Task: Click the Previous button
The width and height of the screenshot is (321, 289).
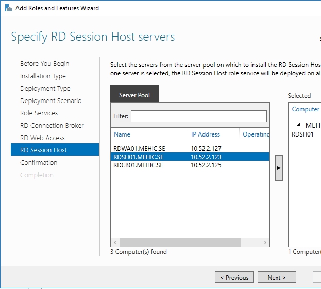Action: point(234,277)
